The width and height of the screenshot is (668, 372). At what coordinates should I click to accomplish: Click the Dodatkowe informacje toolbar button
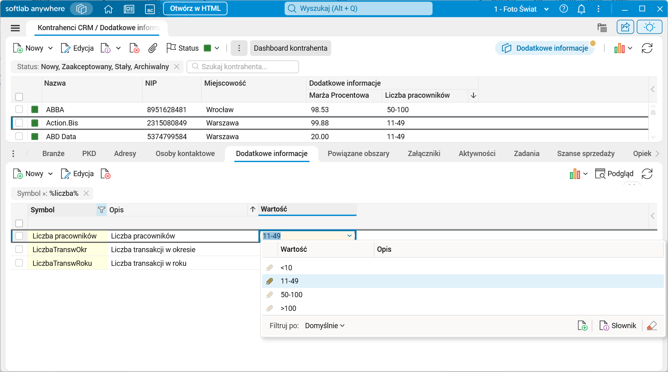pyautogui.click(x=545, y=48)
